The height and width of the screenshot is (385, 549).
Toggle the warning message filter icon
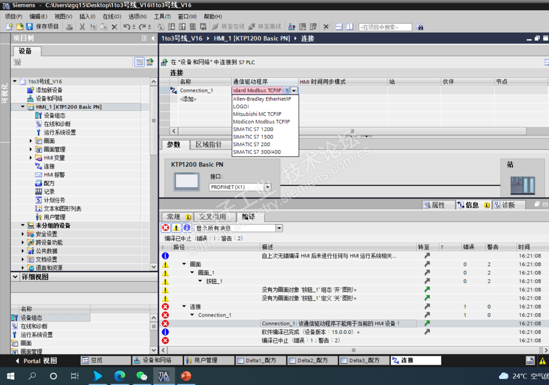(176, 228)
